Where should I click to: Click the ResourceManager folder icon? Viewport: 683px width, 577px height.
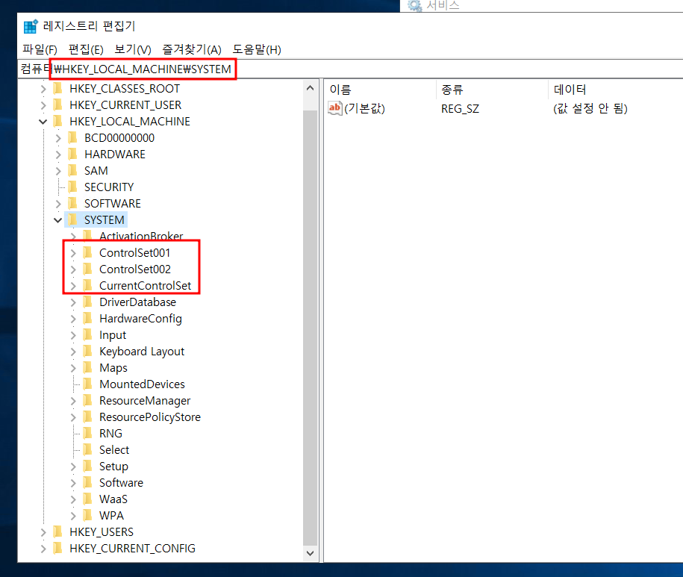point(87,400)
